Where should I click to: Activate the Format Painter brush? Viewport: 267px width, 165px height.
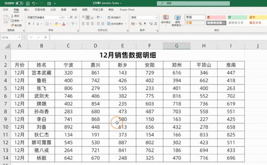(x=12, y=25)
